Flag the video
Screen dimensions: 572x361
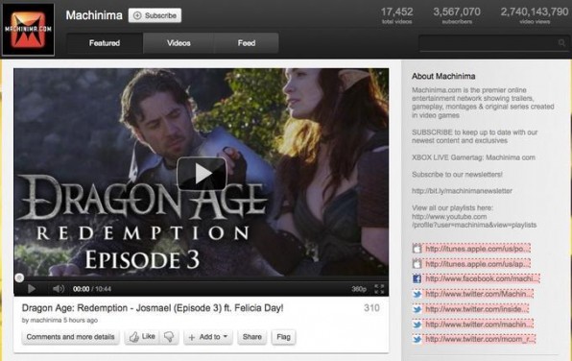point(283,337)
